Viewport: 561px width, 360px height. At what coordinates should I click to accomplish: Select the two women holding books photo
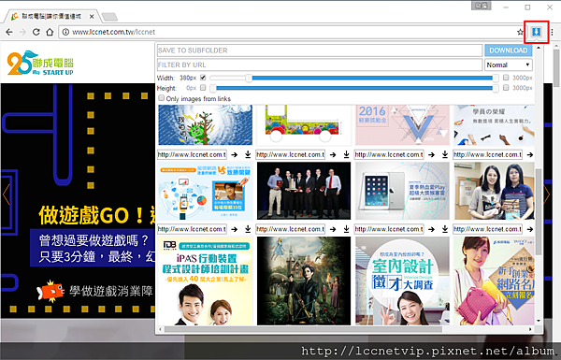click(x=495, y=191)
